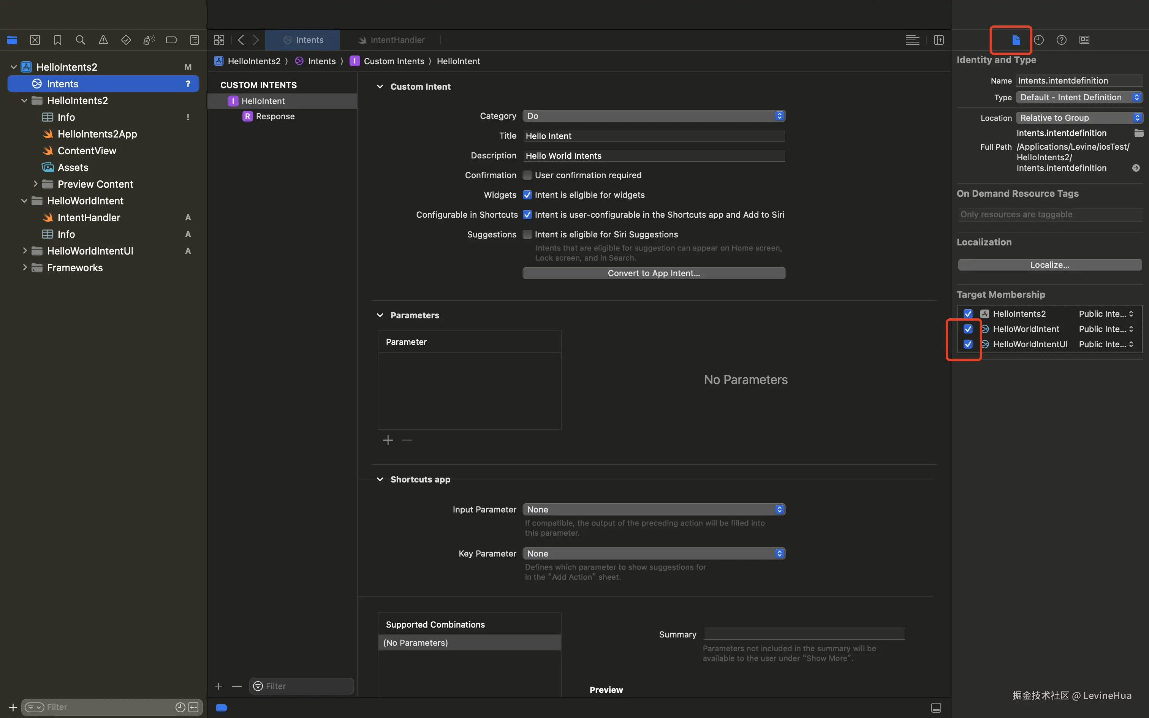Uncheck Intent is eligible for widgets
Screen dimensions: 1149x718
point(527,195)
